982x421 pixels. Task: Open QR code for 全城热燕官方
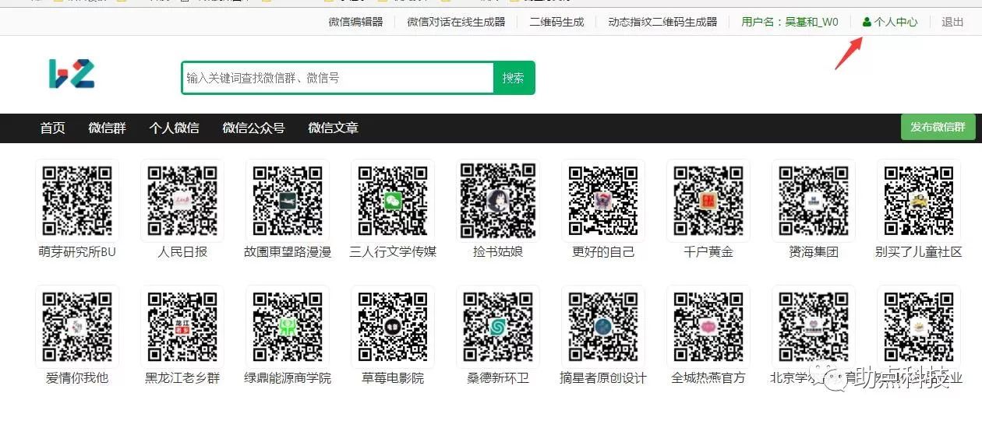[708, 327]
